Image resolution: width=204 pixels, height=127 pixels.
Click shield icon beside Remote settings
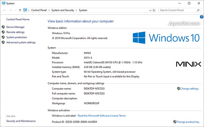[x=3, y=32]
